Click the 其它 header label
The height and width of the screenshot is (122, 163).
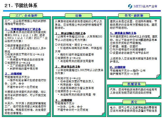click(134, 102)
